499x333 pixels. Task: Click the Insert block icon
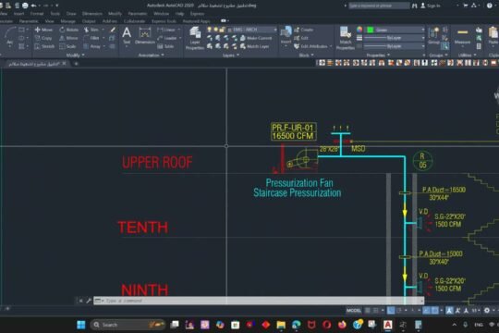pos(286,35)
